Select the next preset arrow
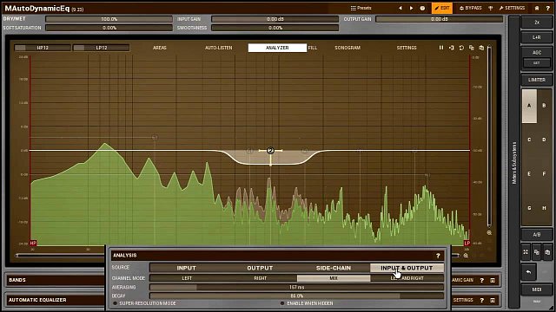 (411, 8)
